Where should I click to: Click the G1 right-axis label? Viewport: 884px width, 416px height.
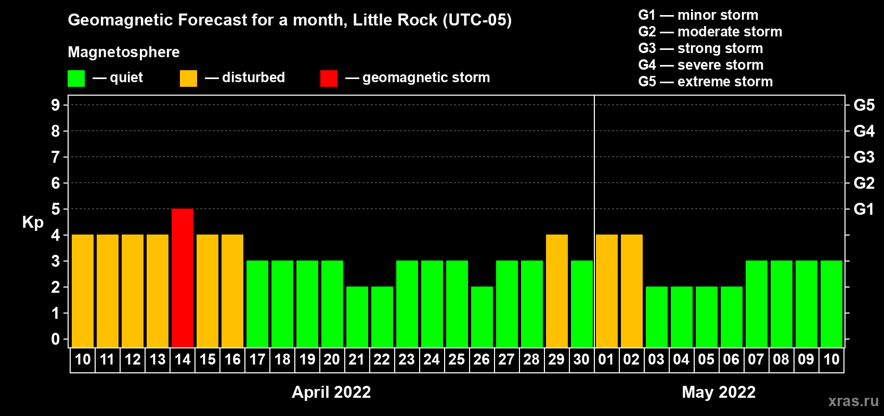[x=864, y=209]
